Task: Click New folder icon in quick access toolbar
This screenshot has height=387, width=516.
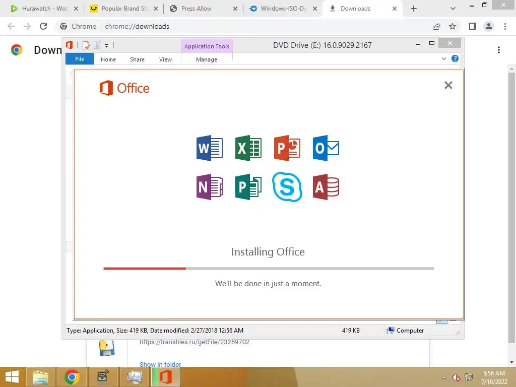Action: click(x=97, y=45)
